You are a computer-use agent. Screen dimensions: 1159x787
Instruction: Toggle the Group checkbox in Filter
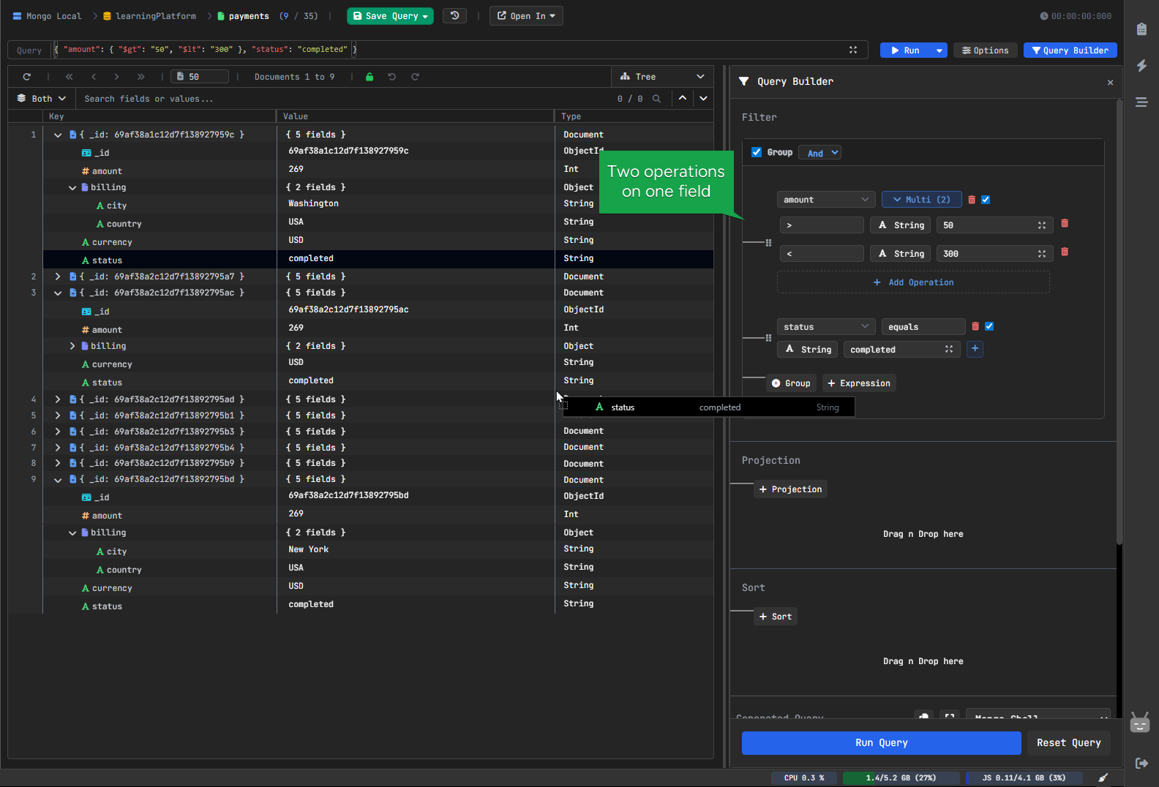(757, 152)
